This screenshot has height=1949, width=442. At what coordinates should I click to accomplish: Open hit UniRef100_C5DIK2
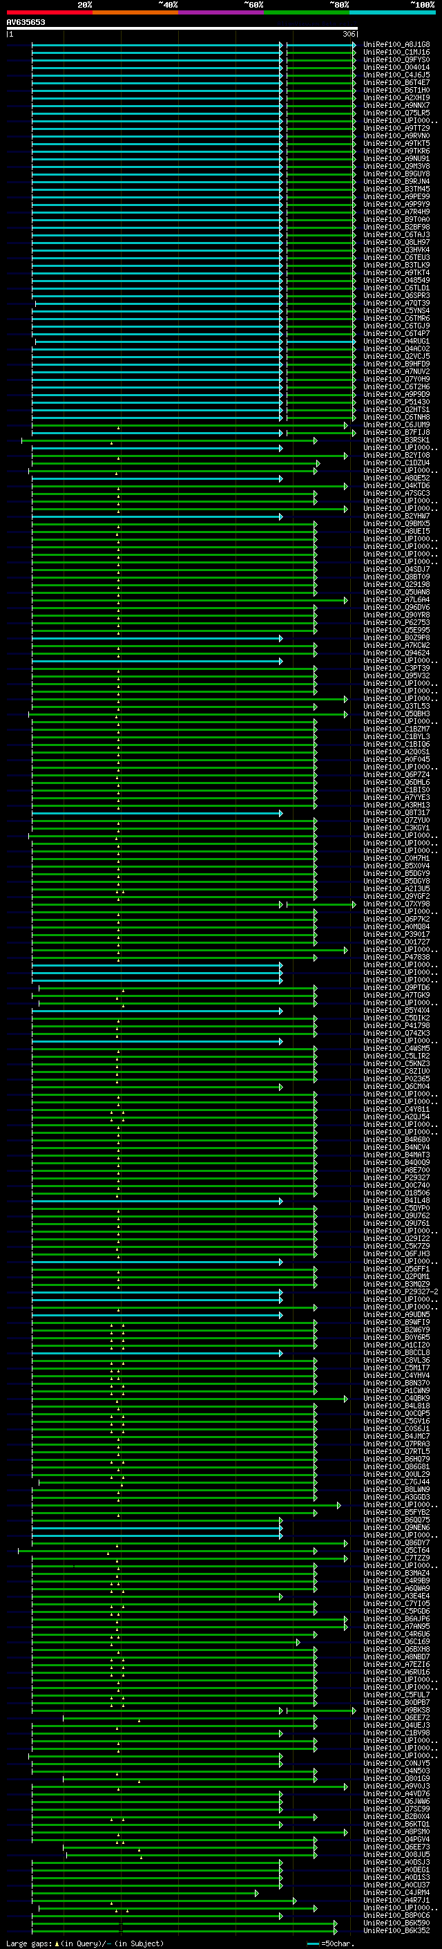396,1018
